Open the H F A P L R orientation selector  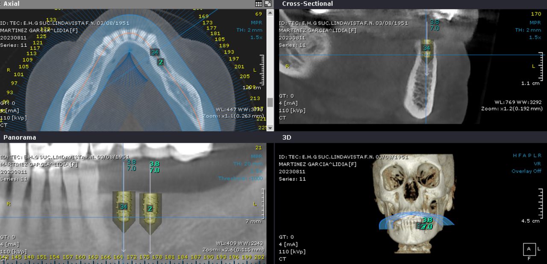pos(527,156)
